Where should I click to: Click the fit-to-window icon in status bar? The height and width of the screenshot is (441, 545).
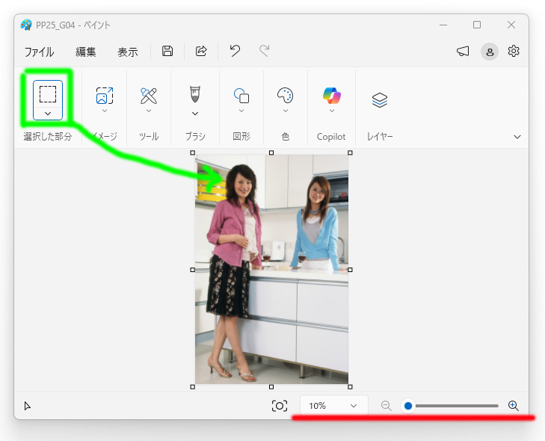click(x=280, y=406)
